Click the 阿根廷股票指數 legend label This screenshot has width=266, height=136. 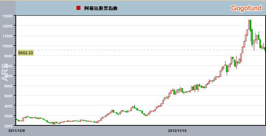(x=101, y=8)
